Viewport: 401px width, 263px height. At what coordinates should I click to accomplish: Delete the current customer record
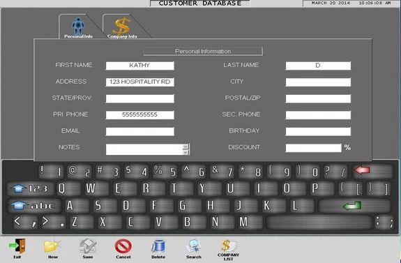click(x=158, y=248)
